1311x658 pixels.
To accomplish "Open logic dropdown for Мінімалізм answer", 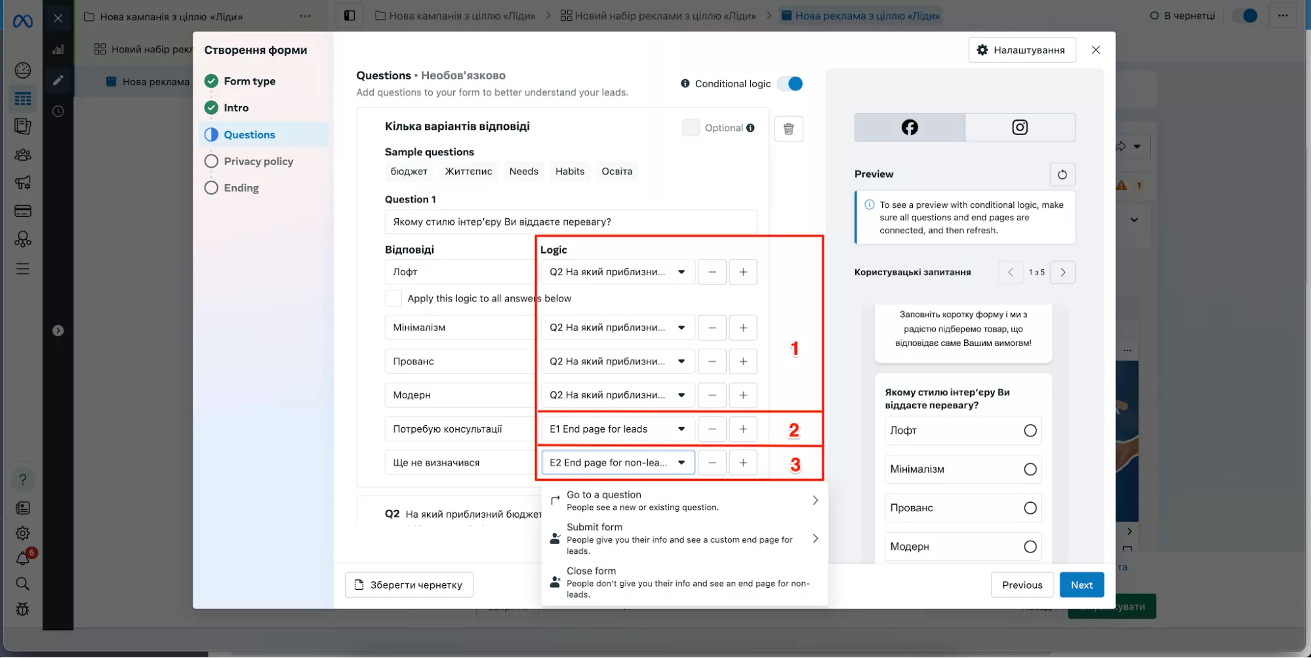I will pyautogui.click(x=616, y=328).
